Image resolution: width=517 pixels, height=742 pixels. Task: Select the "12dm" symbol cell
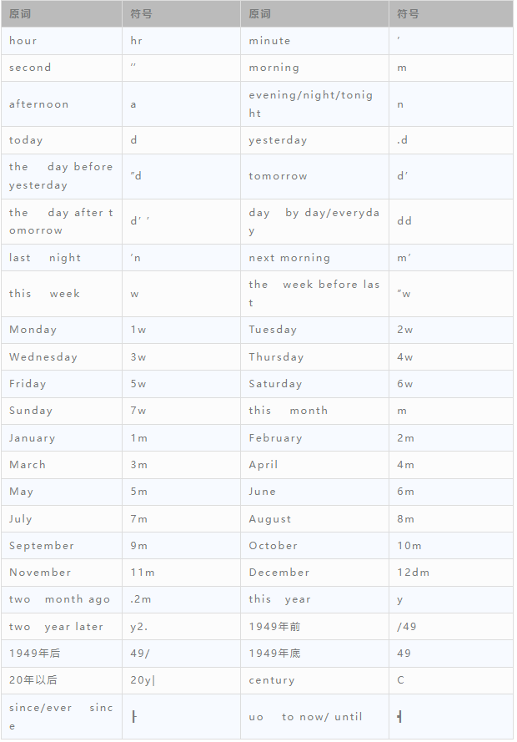[x=412, y=573]
